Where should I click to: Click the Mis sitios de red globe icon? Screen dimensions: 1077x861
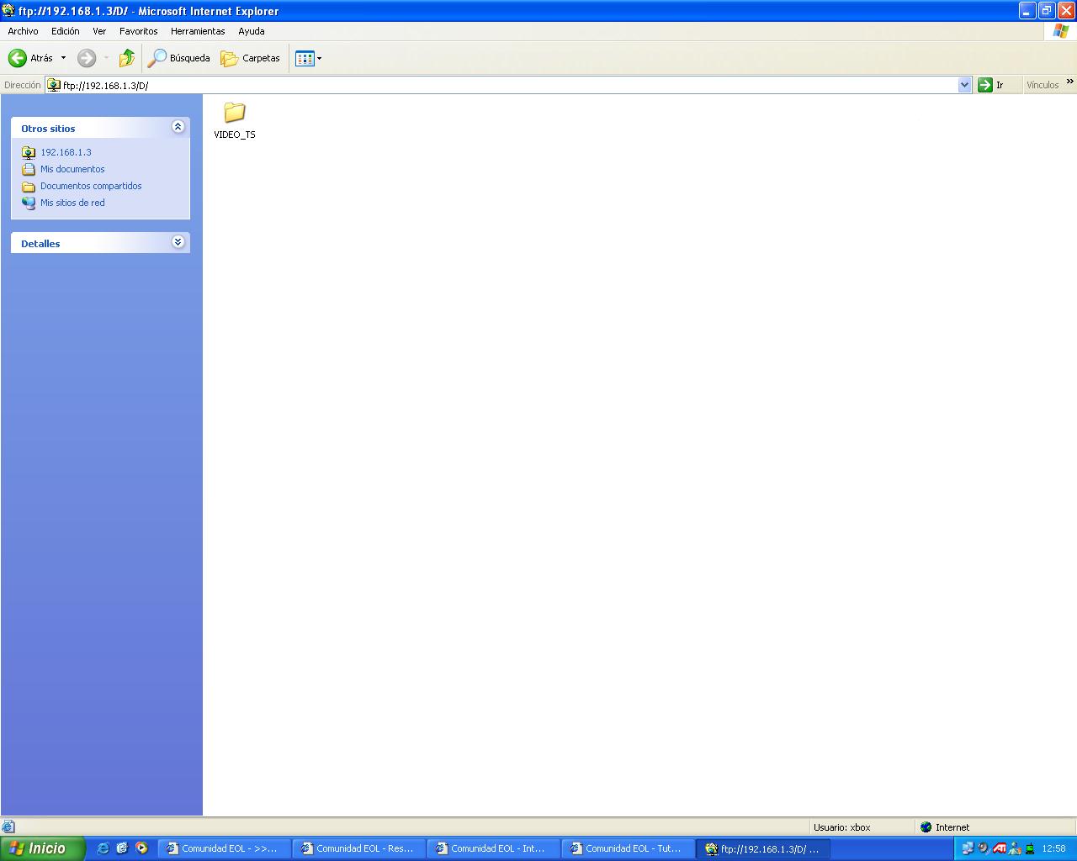pos(29,203)
